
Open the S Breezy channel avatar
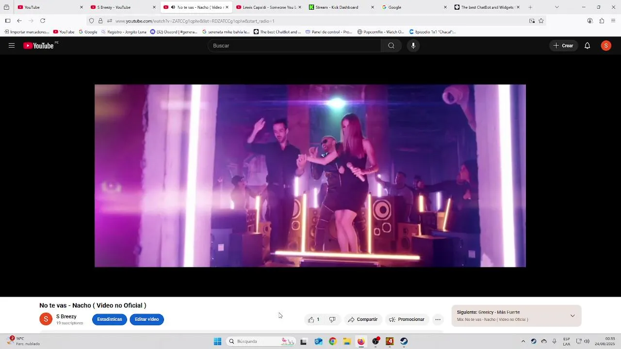point(46,319)
